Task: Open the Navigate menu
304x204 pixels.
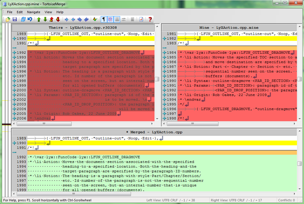Action: tap(34, 12)
